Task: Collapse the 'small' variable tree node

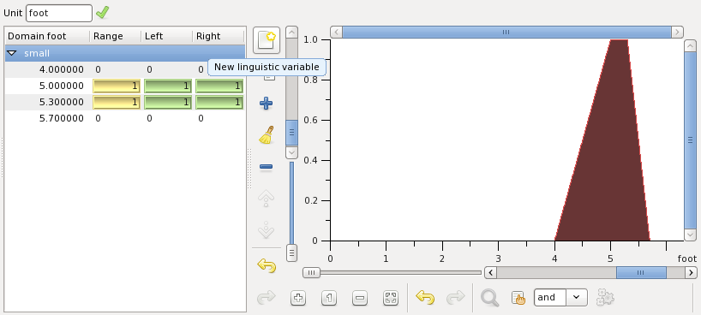Action: (x=12, y=53)
